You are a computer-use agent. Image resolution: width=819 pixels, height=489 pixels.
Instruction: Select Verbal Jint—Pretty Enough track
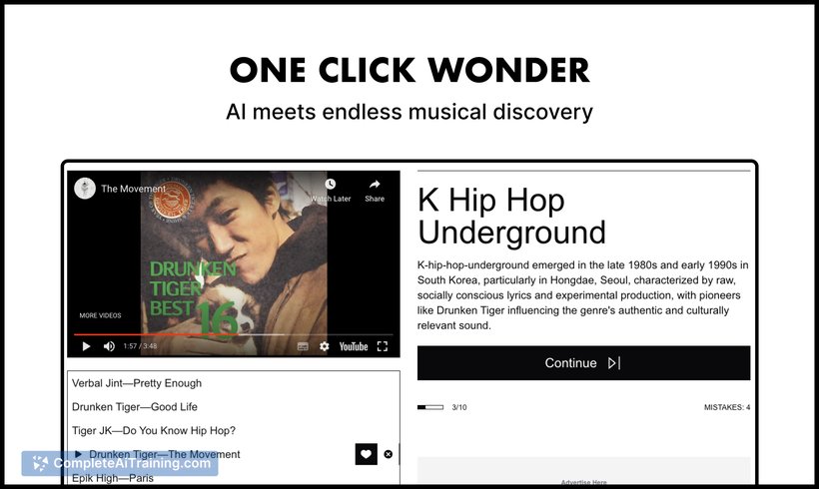pos(137,383)
